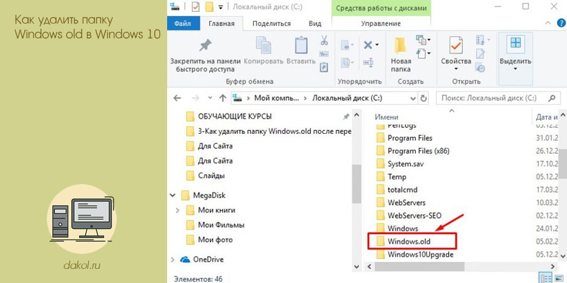The width and height of the screenshot is (567, 283).
Task: Expand the Мои книги tree node
Action: click(x=177, y=210)
